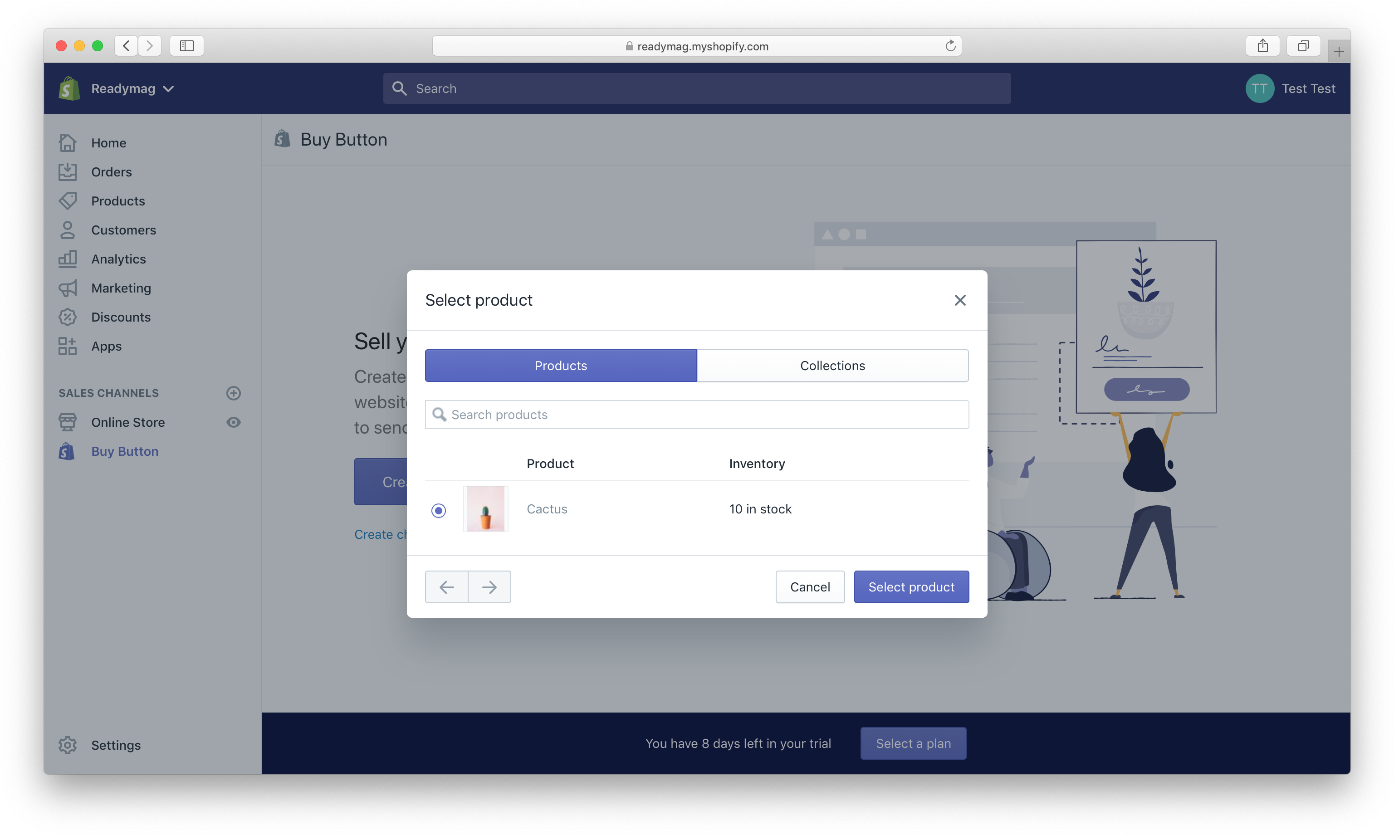The width and height of the screenshot is (1394, 835).
Task: Click the Home house icon
Action: (x=68, y=143)
